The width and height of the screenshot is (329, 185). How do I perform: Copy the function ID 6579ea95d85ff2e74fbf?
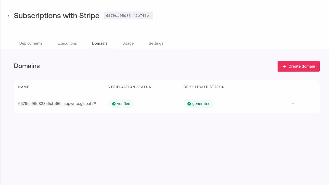coord(129,16)
